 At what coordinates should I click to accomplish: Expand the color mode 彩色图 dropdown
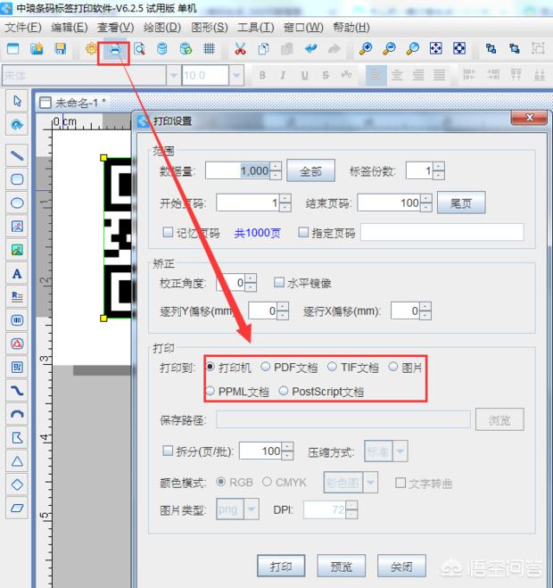(x=370, y=482)
